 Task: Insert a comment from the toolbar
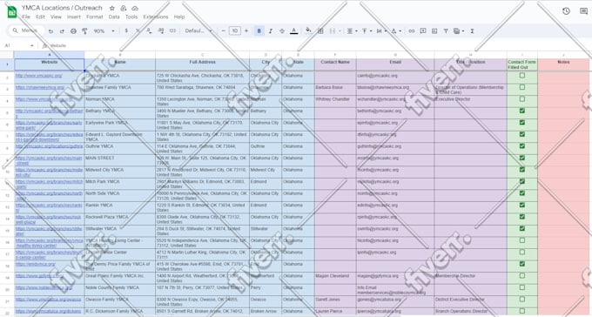pyautogui.click(x=423, y=31)
